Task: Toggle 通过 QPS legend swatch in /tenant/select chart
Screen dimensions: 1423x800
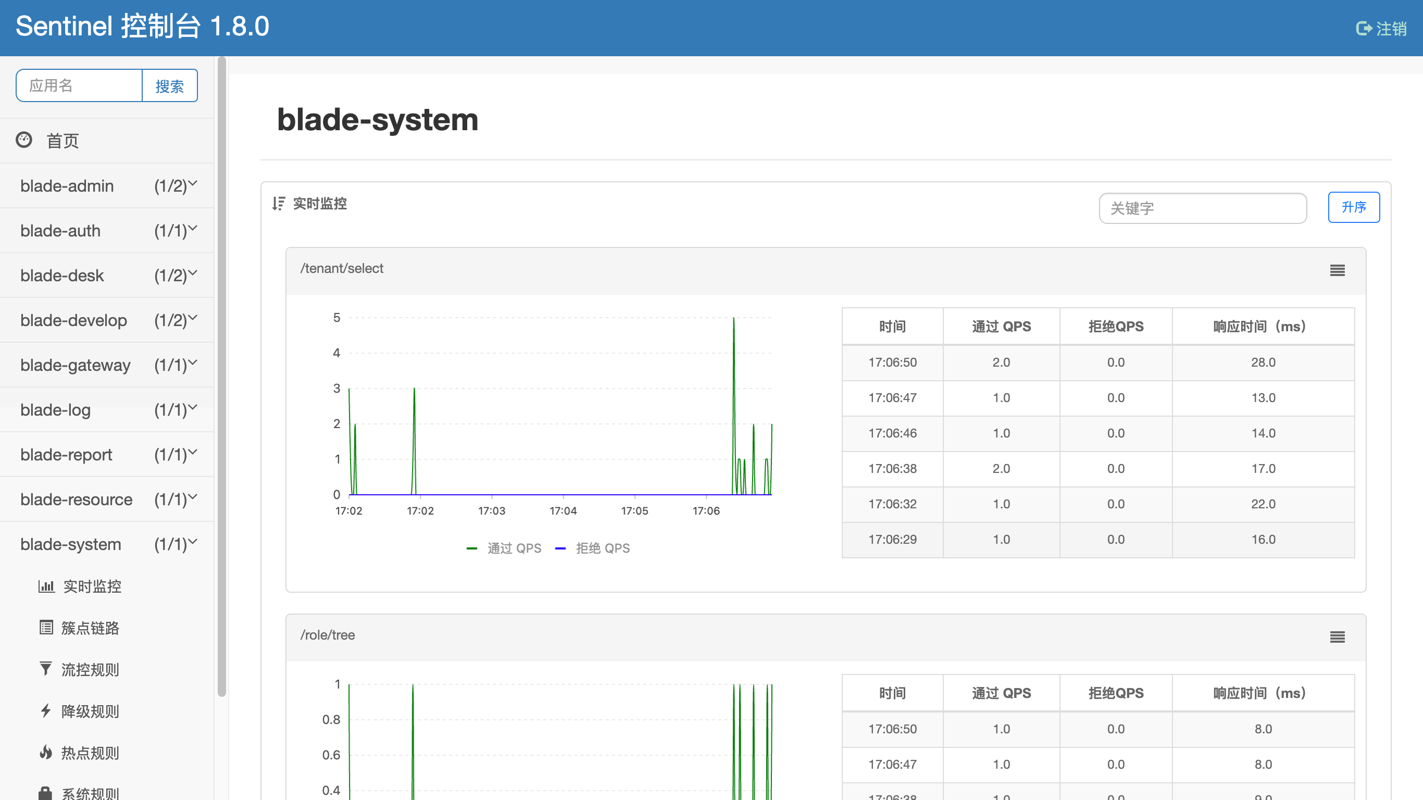Action: (x=471, y=548)
